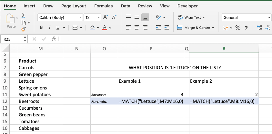Click the Increase Font Size icon
Image resolution: width=272 pixels, height=134 pixels.
[x=106, y=17]
